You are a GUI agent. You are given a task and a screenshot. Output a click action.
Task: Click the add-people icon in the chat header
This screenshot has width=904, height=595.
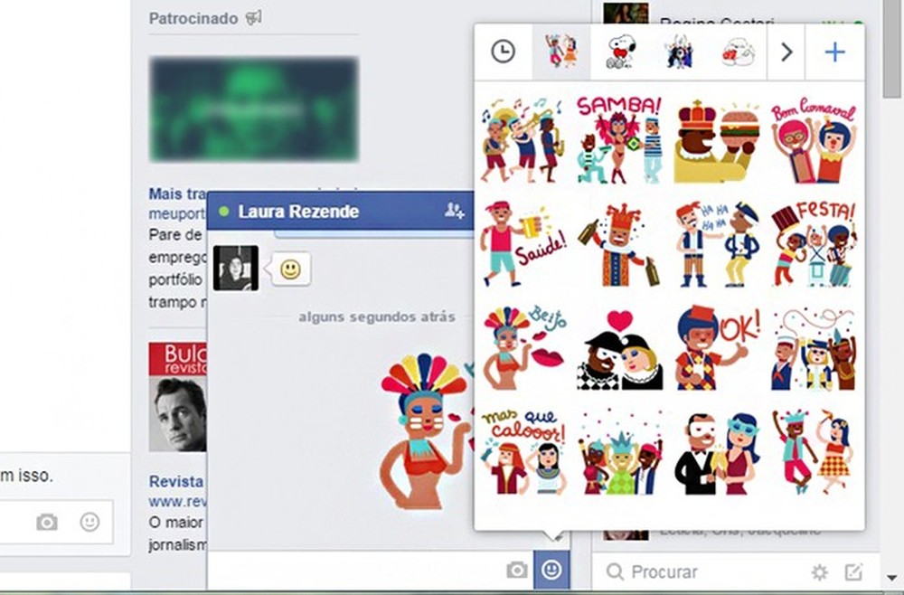[456, 211]
